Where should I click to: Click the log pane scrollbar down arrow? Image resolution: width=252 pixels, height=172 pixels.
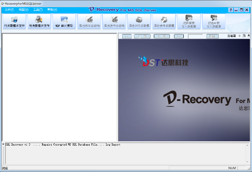pos(247,162)
